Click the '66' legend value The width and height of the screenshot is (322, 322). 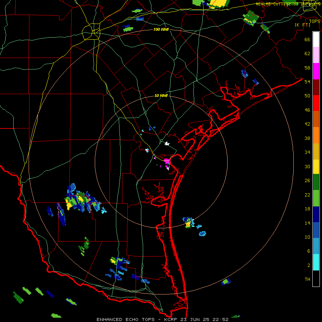[x=307, y=40]
